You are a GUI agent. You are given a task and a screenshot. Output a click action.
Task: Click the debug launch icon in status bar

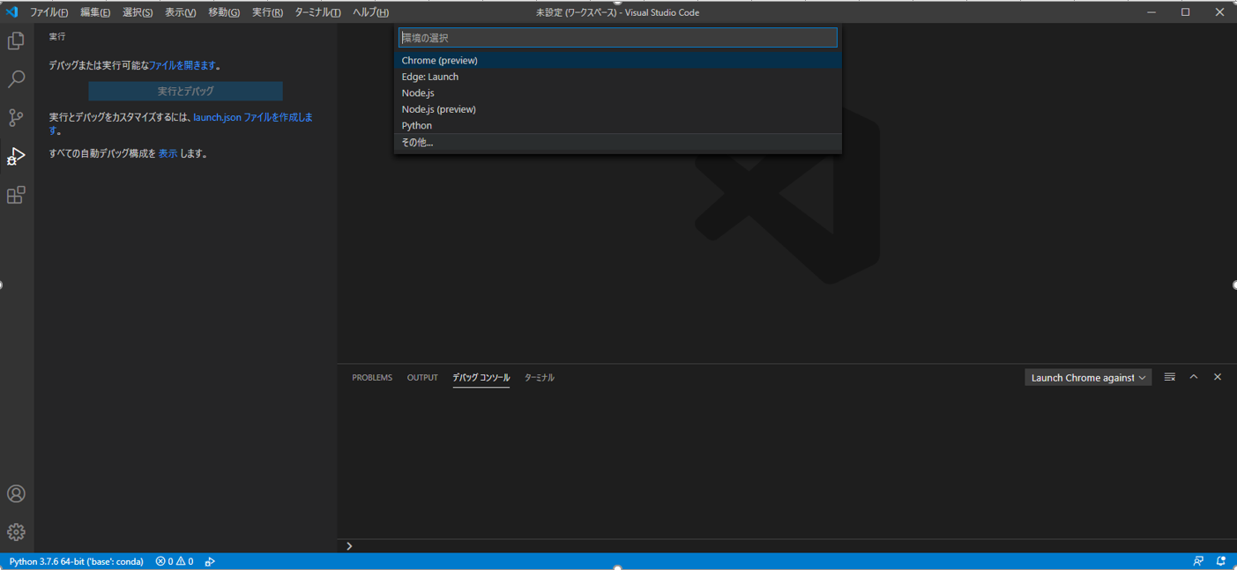210,561
